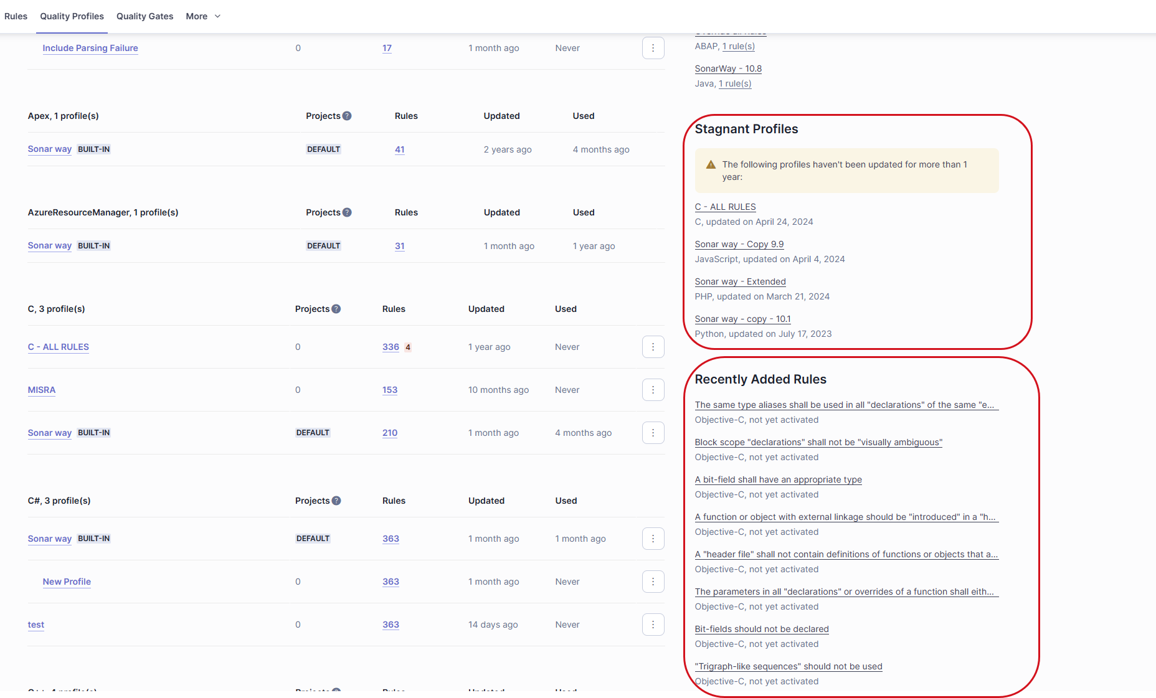This screenshot has width=1156, height=698.
Task: Switch to the Quality Gates tab
Action: click(144, 16)
